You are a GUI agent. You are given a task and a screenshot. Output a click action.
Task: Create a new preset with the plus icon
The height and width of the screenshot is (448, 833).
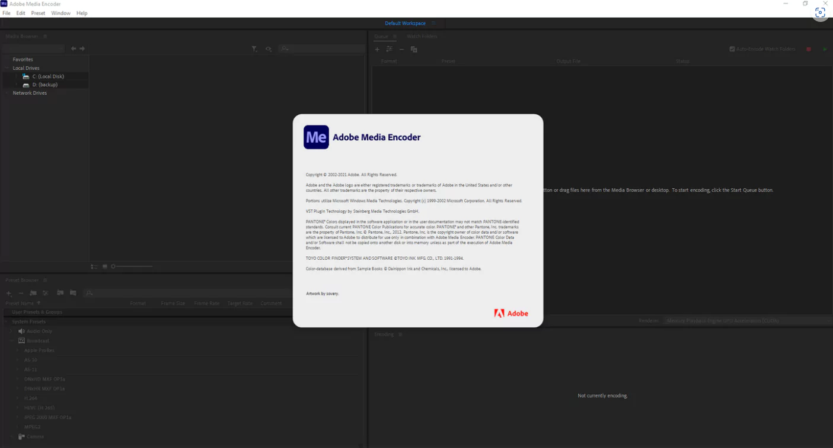point(8,293)
